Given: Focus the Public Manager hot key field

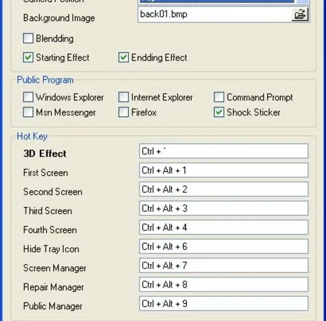Looking at the screenshot, I should point(223,304).
